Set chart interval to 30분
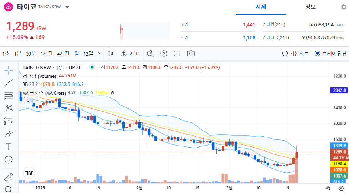 [31, 54]
